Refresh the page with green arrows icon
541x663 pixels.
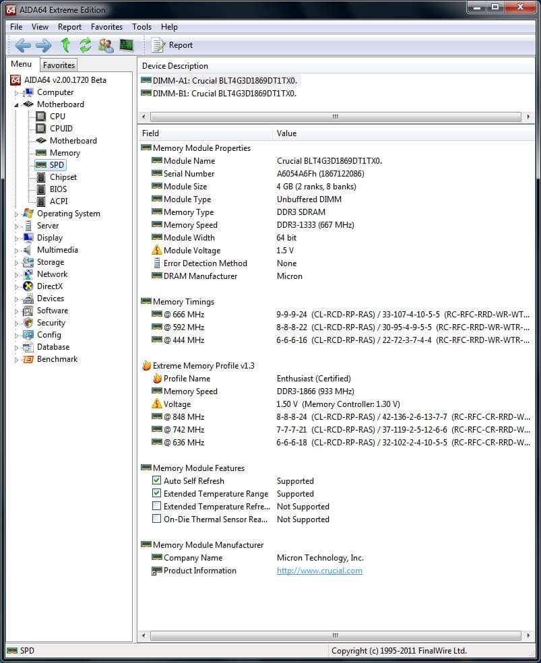point(86,45)
